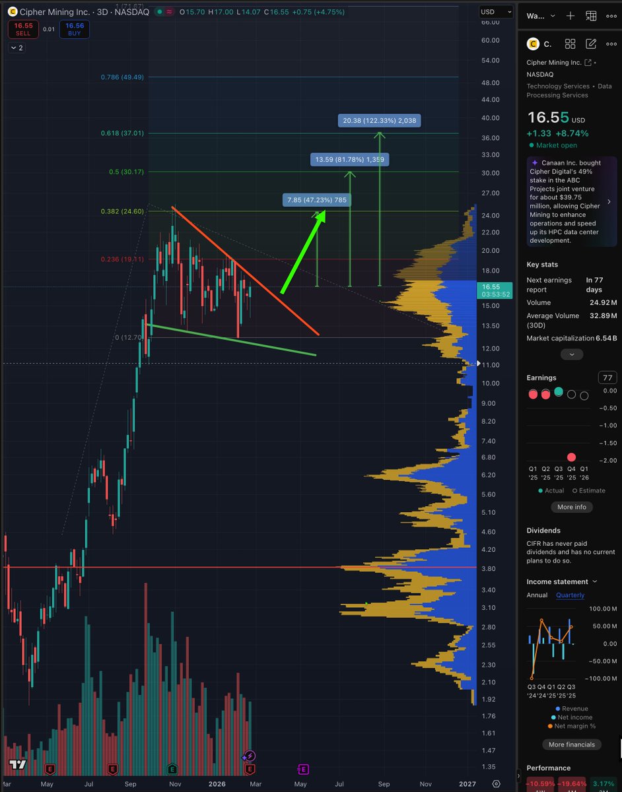Click the red SELL 16.55 button
The image size is (622, 792).
point(23,29)
